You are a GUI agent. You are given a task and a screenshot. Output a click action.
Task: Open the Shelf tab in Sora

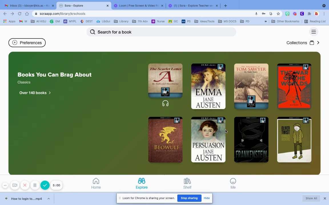[187, 183]
